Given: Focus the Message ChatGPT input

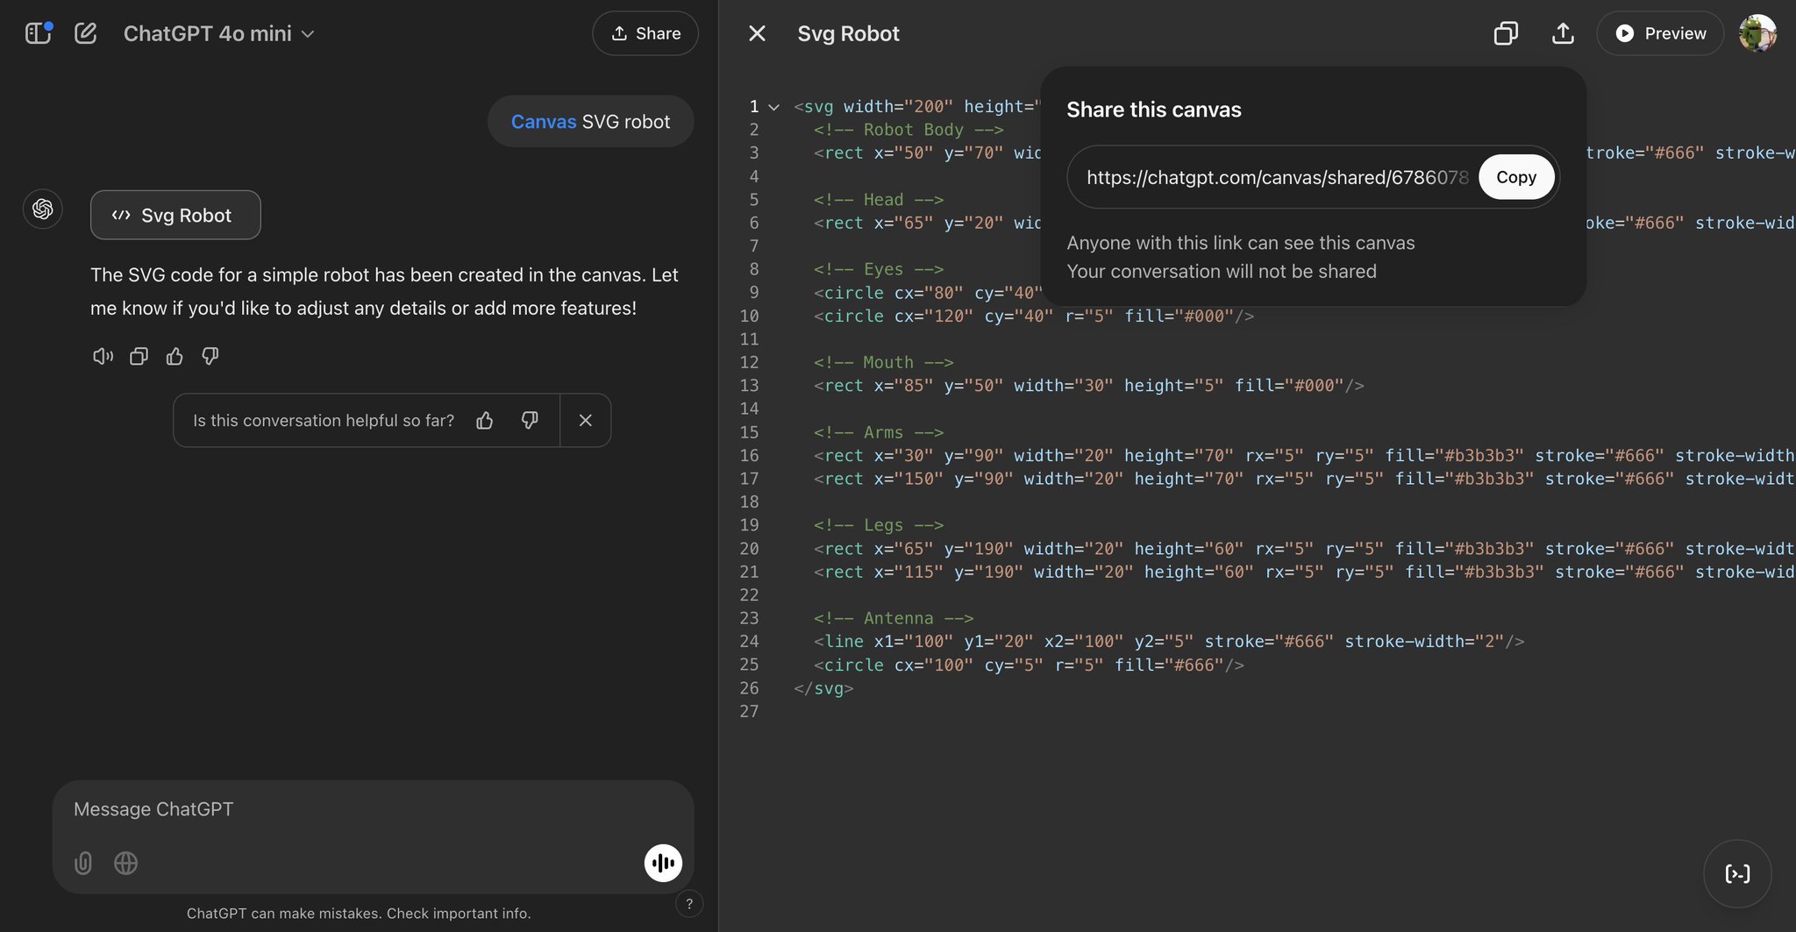Looking at the screenshot, I should coord(373,809).
